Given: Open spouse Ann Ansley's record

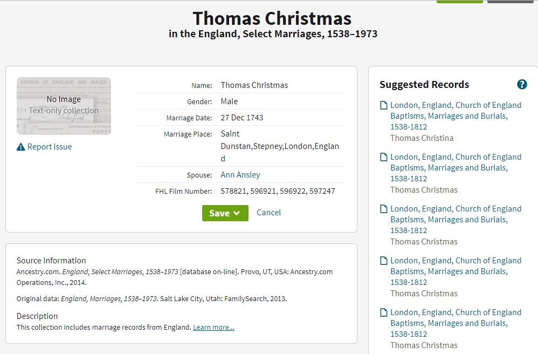Looking at the screenshot, I should 240,175.
